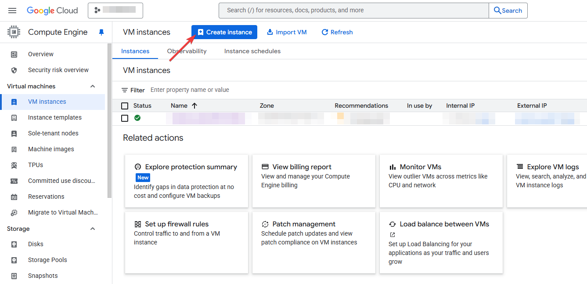Image resolution: width=587 pixels, height=284 pixels.
Task: Click the Disks sidebar icon
Action: click(14, 244)
